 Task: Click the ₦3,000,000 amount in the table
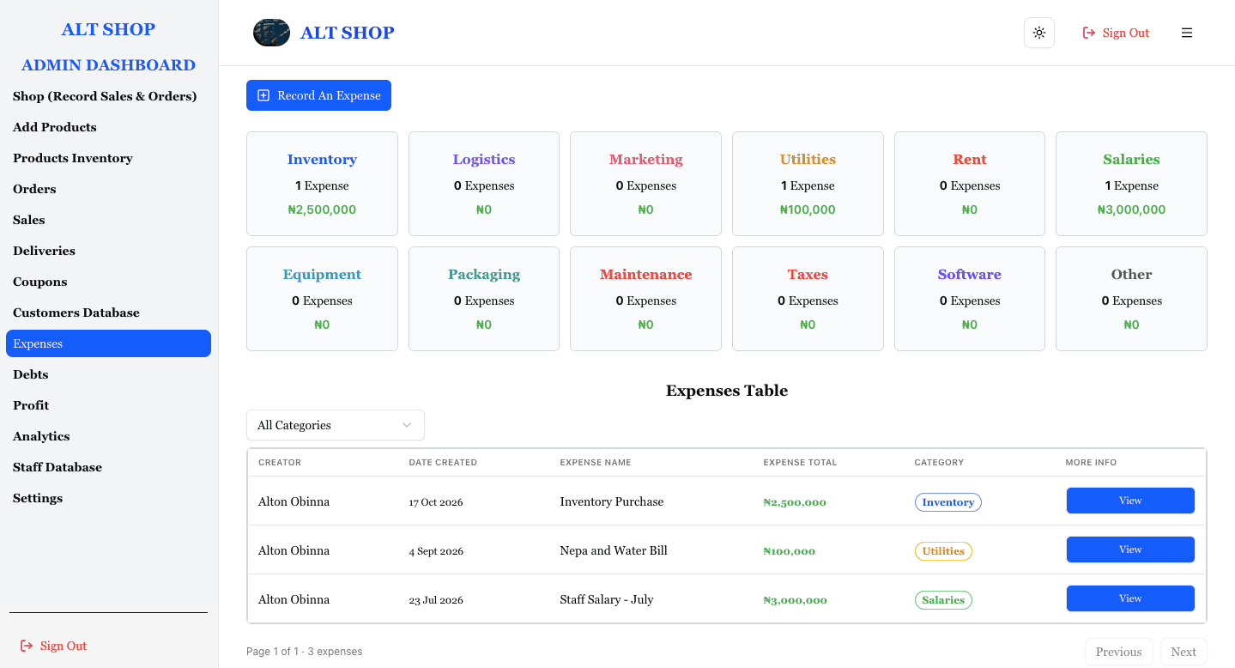click(796, 600)
